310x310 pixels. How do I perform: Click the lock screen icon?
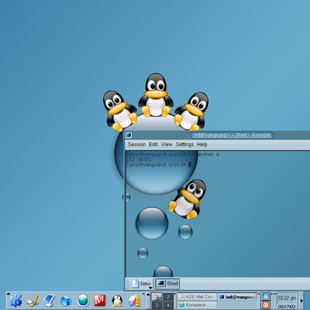tap(265, 296)
